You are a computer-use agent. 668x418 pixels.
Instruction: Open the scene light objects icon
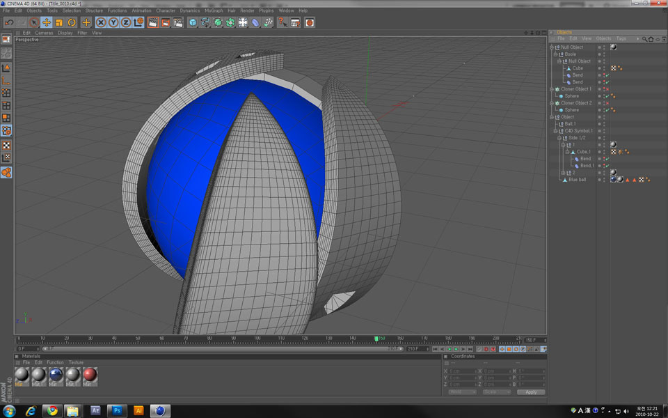pos(243,22)
